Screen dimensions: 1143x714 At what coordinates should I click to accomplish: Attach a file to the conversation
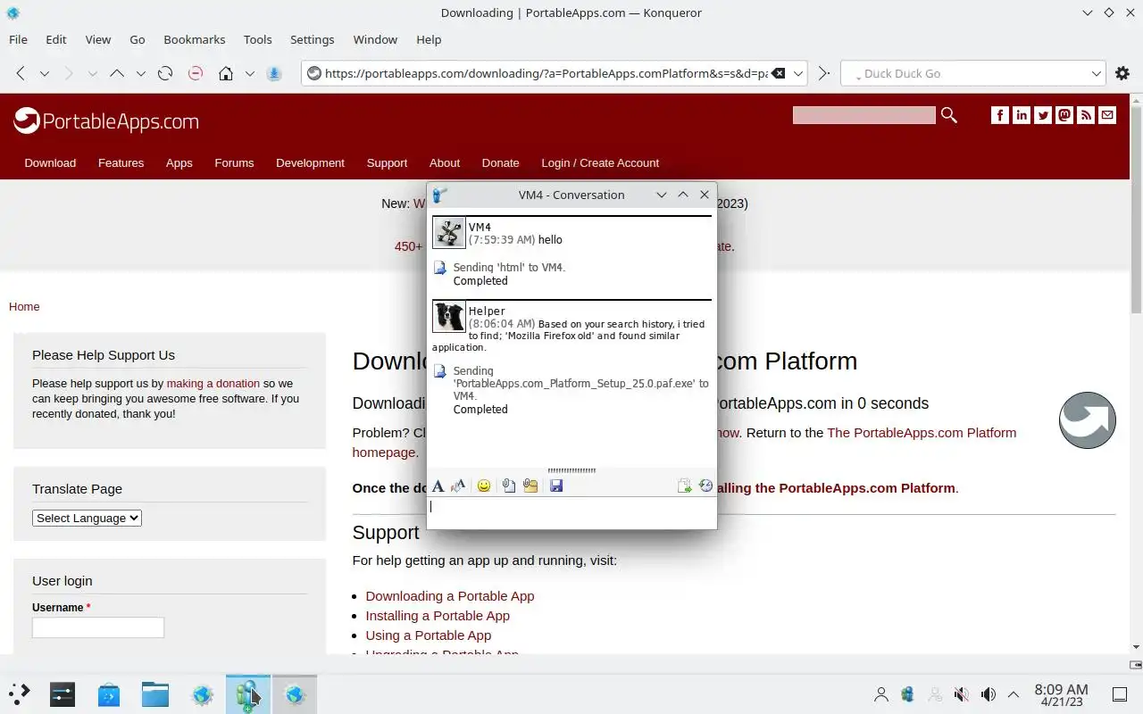(508, 486)
